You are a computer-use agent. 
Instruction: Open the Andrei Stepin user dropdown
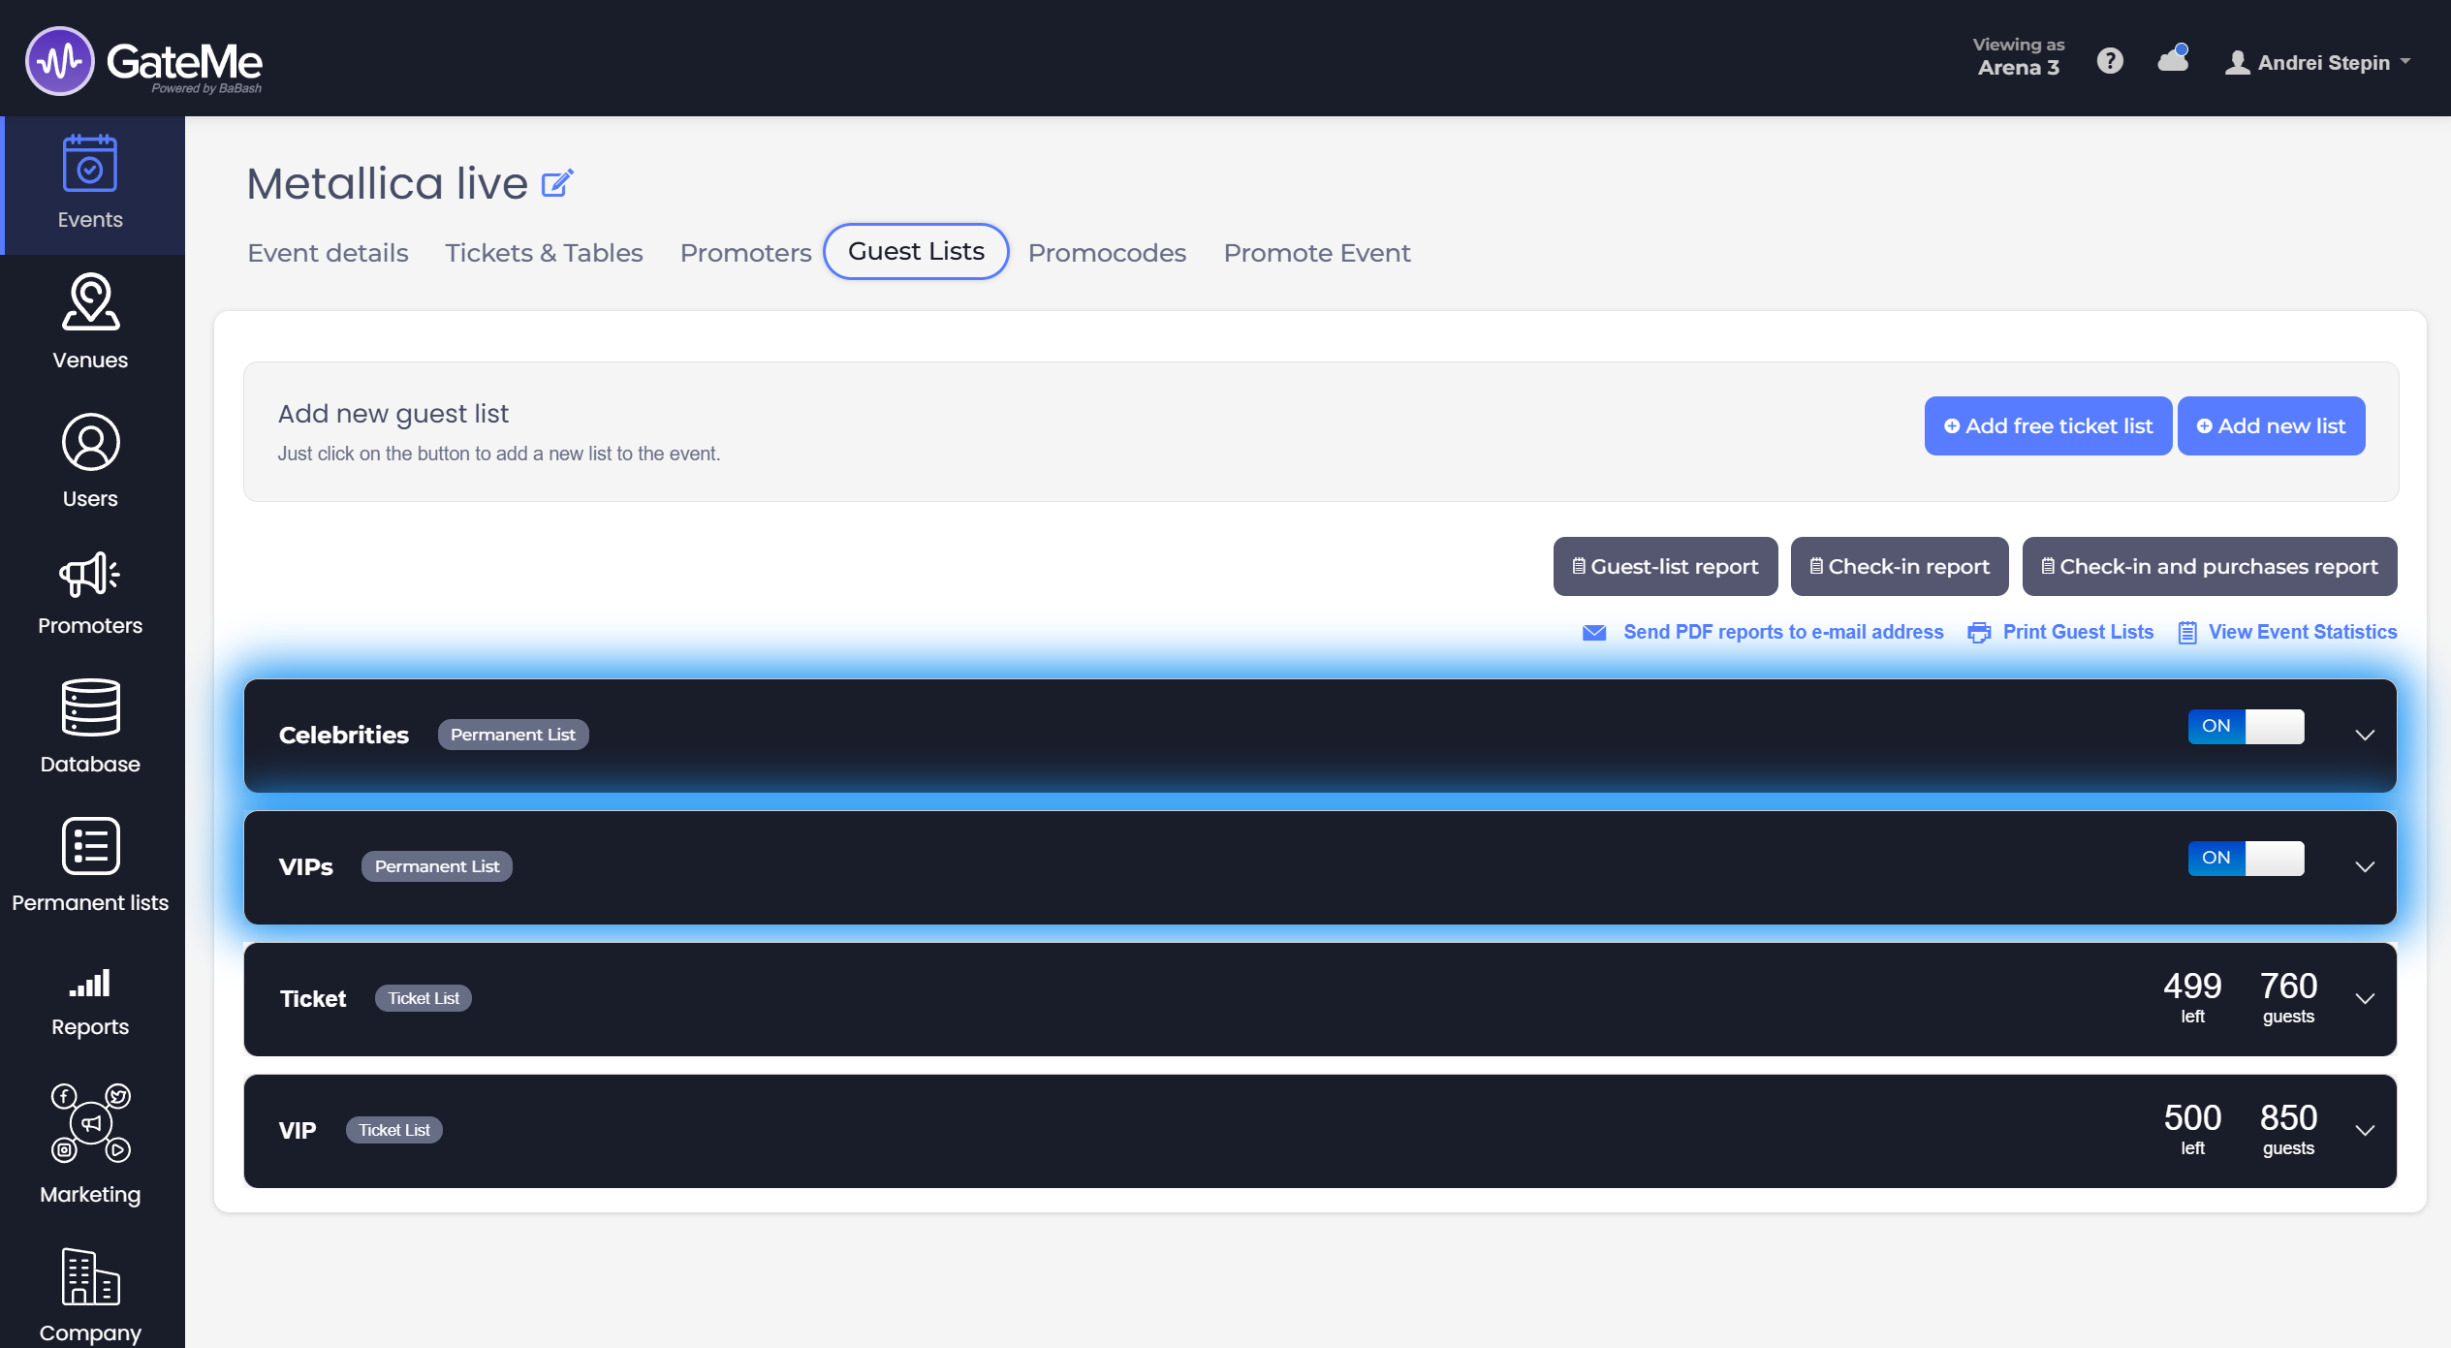pos(2317,62)
